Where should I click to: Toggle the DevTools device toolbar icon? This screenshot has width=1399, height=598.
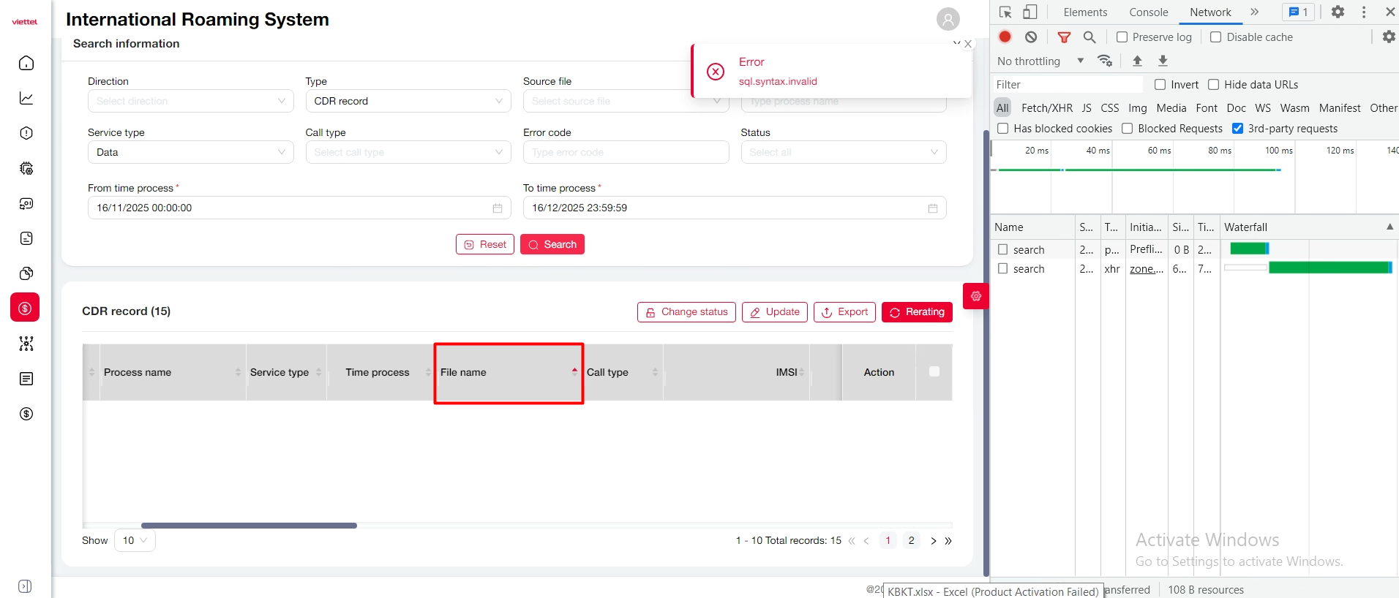click(x=1030, y=12)
